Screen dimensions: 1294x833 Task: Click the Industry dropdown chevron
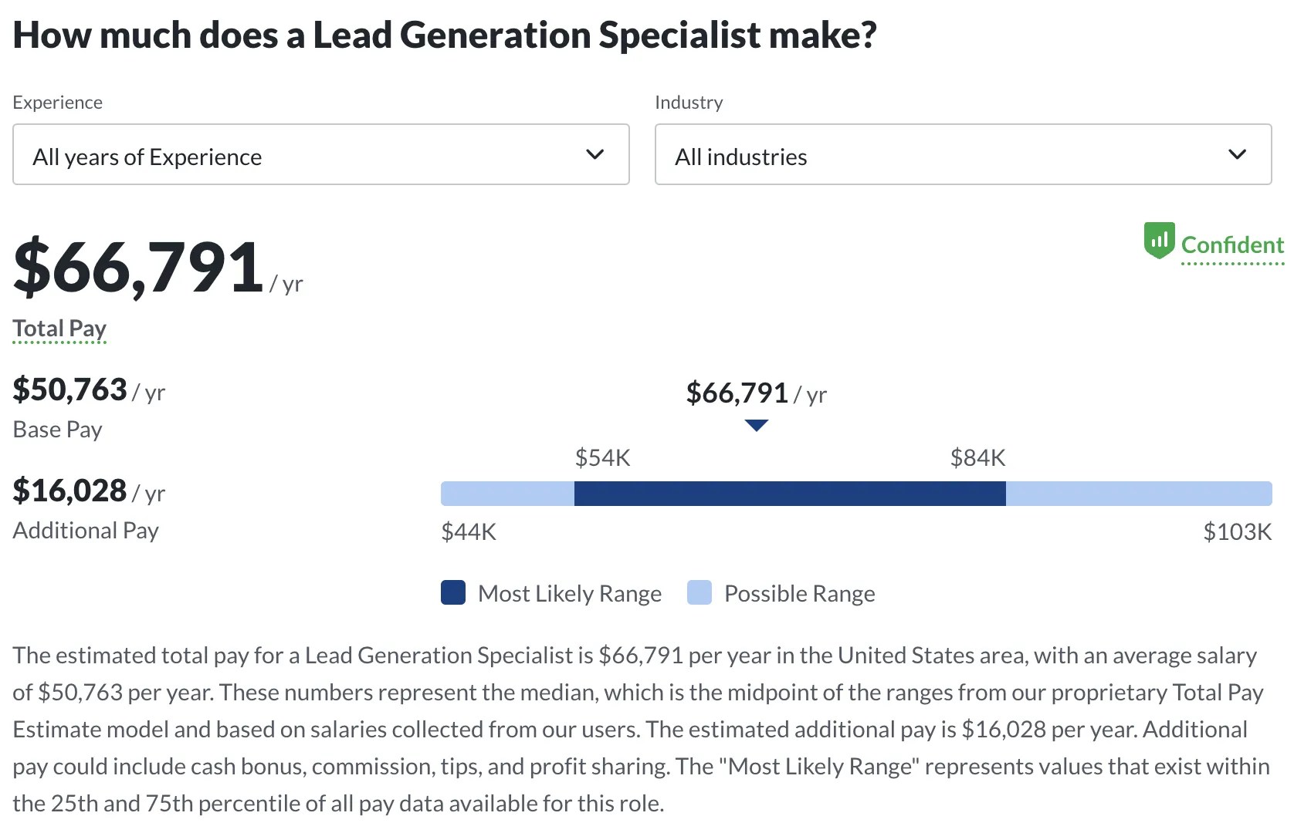[1238, 154]
